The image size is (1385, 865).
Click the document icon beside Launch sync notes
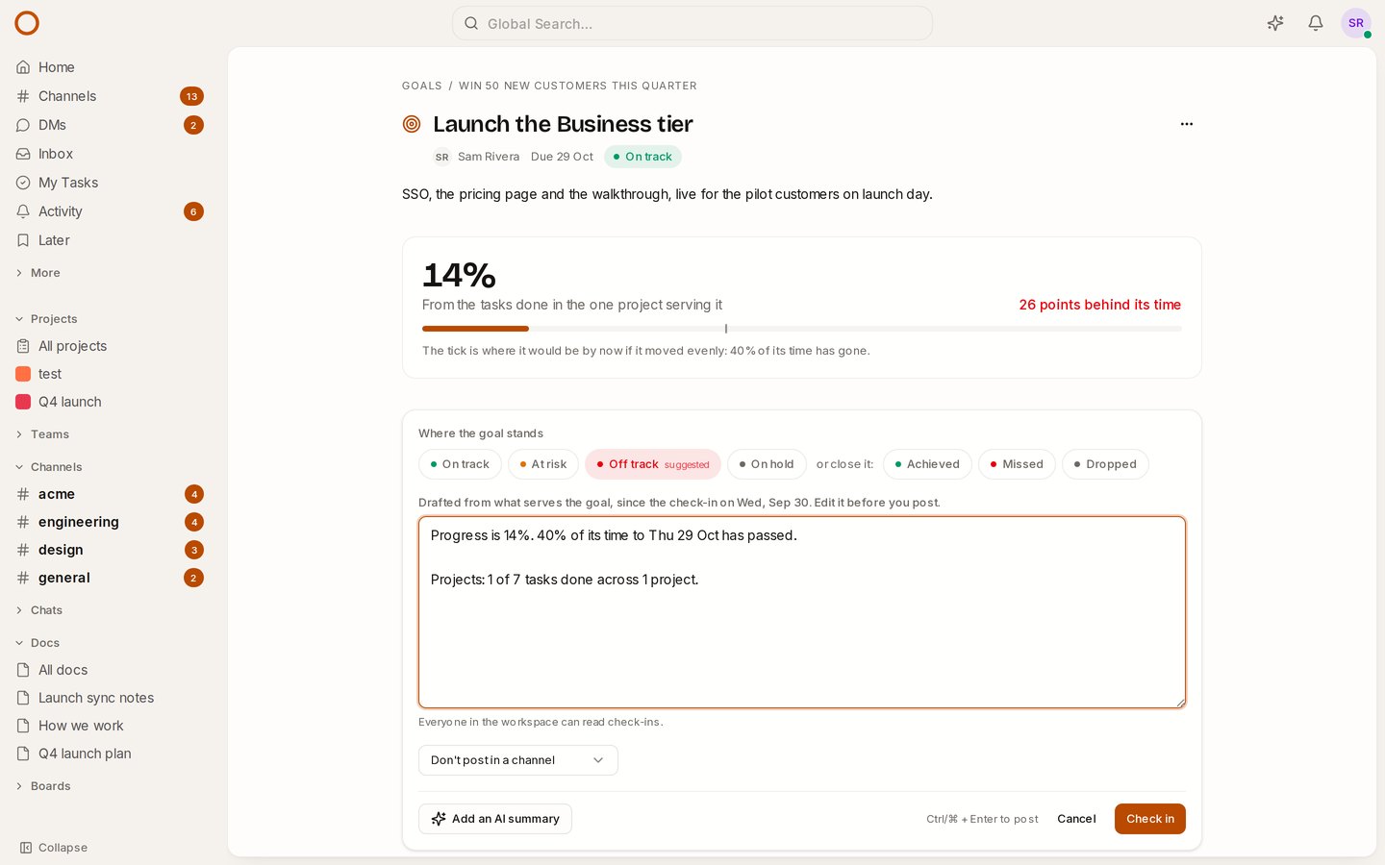tap(23, 698)
